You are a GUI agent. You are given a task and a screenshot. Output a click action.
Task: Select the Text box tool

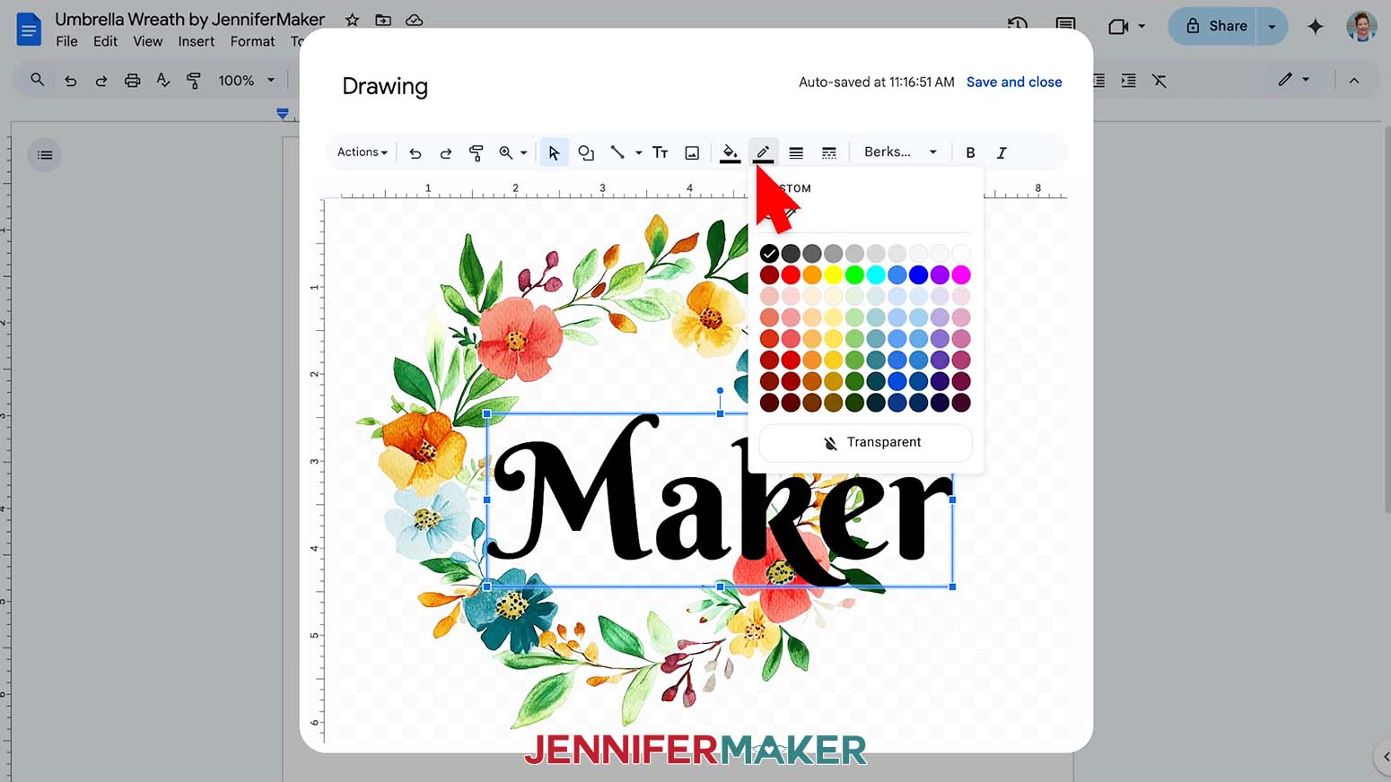click(x=660, y=153)
